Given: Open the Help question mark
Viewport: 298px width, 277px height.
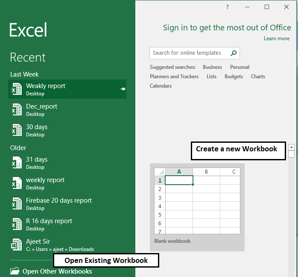Looking at the screenshot, I should coord(227,7).
